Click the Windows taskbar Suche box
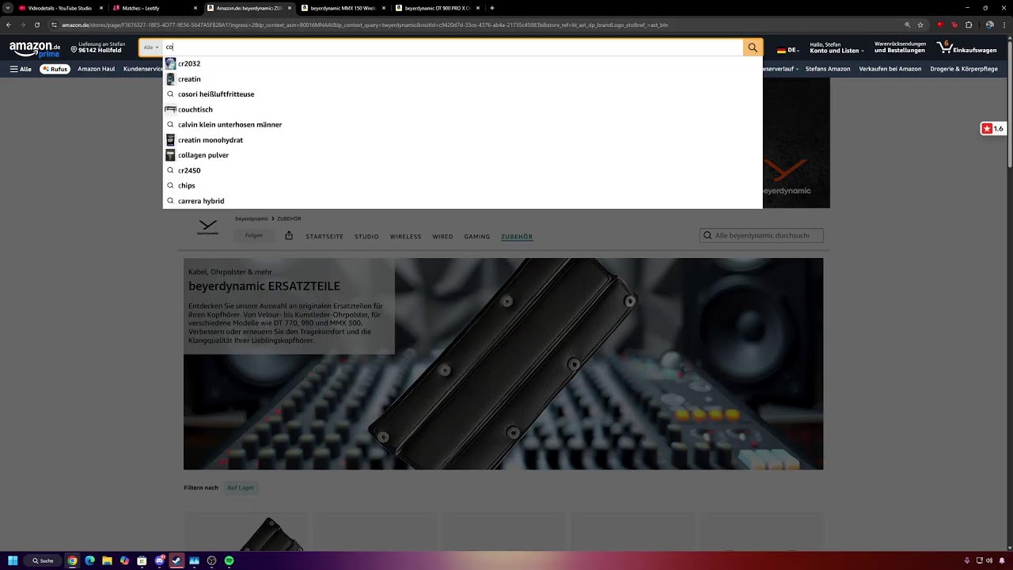Viewport: 1013px width, 570px height. coord(43,560)
